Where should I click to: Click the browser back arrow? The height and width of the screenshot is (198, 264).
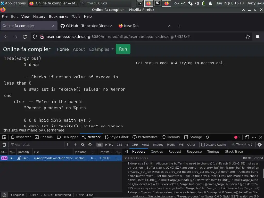pyautogui.click(x=6, y=37)
